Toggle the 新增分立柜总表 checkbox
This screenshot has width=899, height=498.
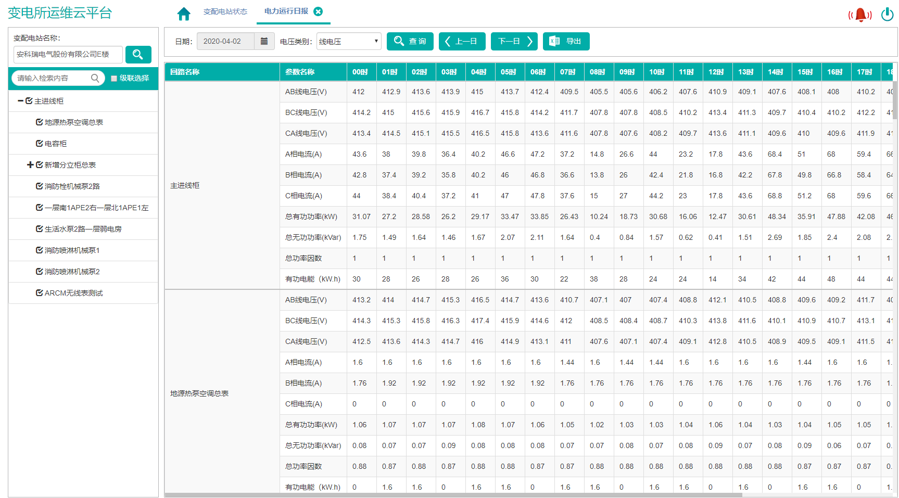click(39, 165)
